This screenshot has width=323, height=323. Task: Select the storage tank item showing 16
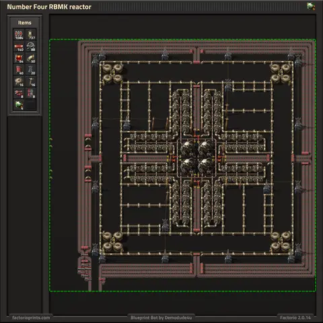pyautogui.click(x=19, y=81)
